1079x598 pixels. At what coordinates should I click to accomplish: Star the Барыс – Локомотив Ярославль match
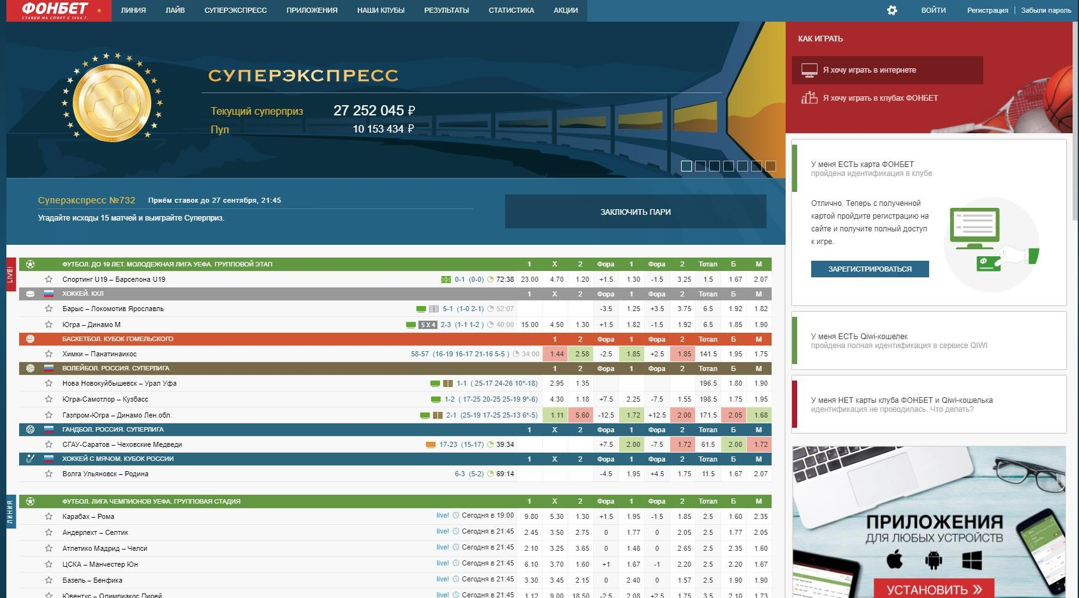pyautogui.click(x=48, y=308)
